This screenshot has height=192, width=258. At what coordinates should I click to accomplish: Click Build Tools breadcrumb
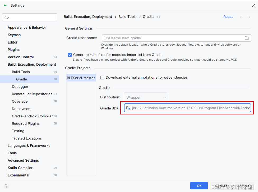[x=127, y=17]
